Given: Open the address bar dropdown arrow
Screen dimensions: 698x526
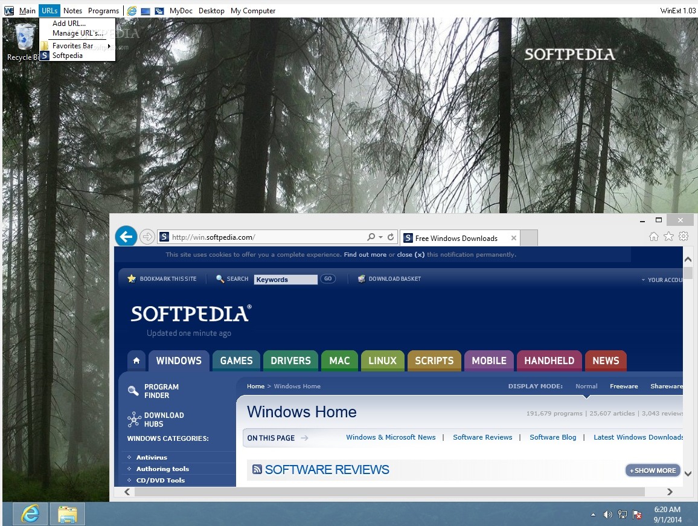Looking at the screenshot, I should pos(380,237).
